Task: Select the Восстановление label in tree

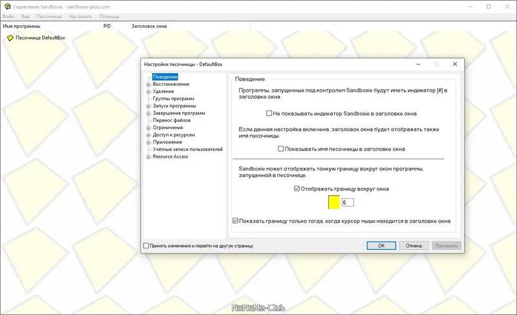Action: click(171, 84)
